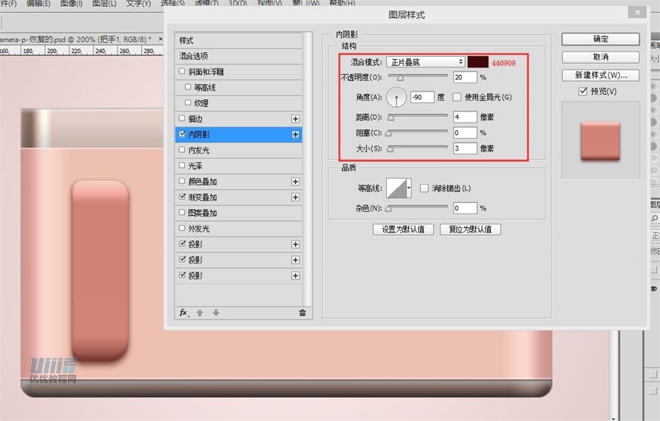The width and height of the screenshot is (660, 421).
Task: Click the move effect down arrow
Action: click(215, 313)
